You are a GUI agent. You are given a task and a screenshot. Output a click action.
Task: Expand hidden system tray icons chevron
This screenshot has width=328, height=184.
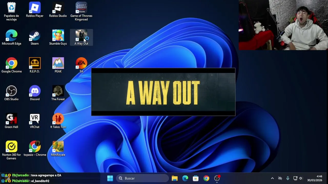(272, 178)
